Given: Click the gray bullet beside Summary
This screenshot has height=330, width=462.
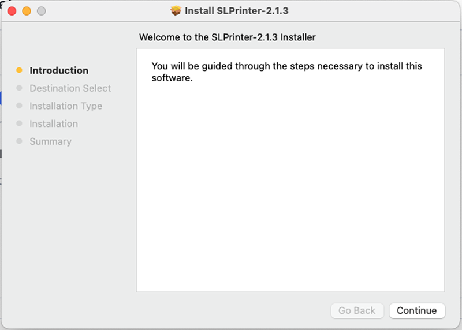Looking at the screenshot, I should point(19,141).
